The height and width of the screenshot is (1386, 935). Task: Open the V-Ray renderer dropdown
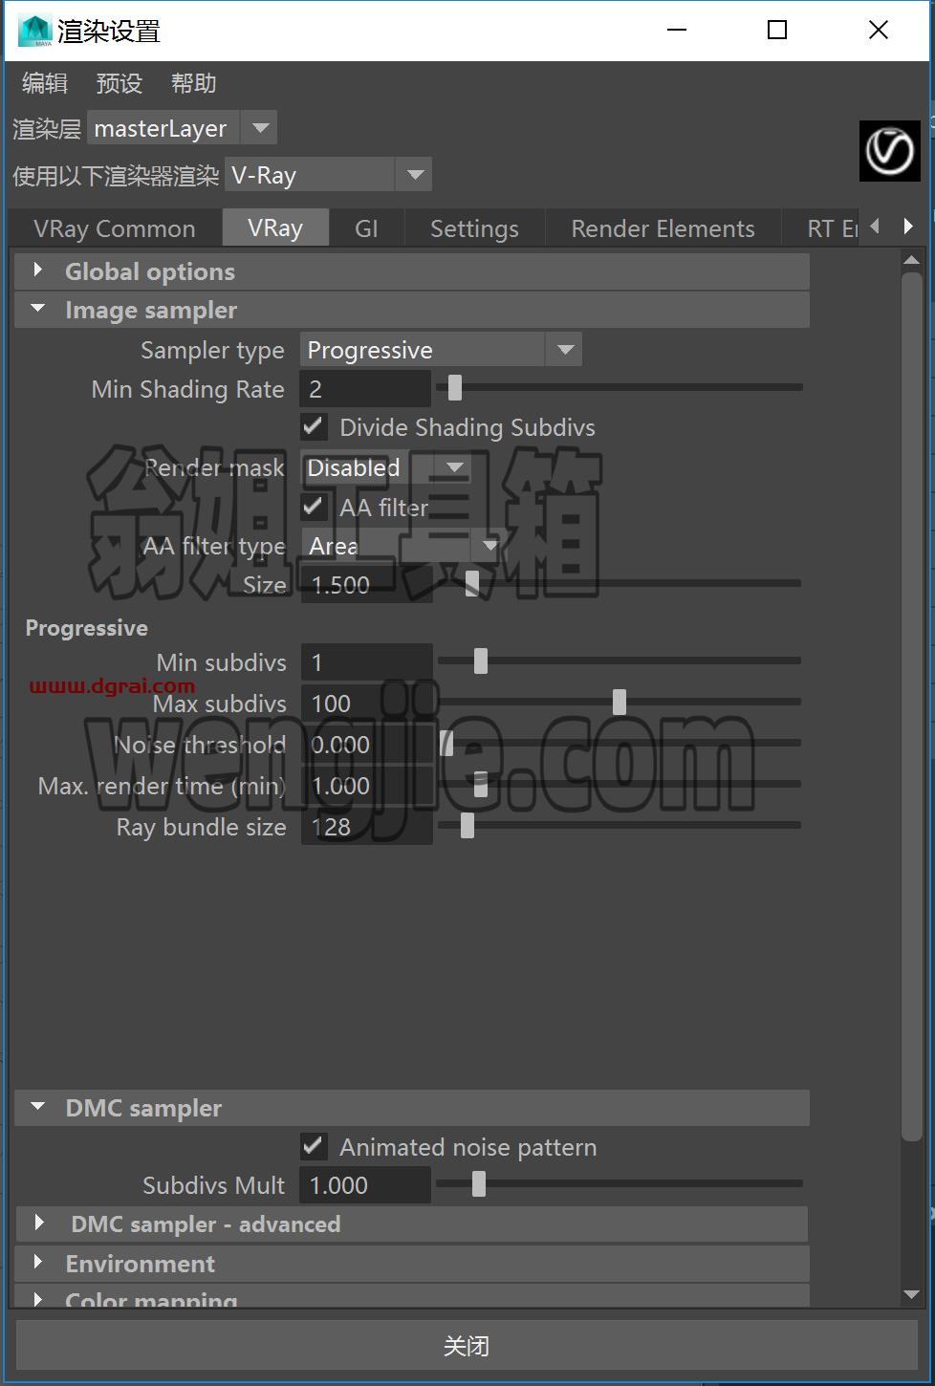328,175
